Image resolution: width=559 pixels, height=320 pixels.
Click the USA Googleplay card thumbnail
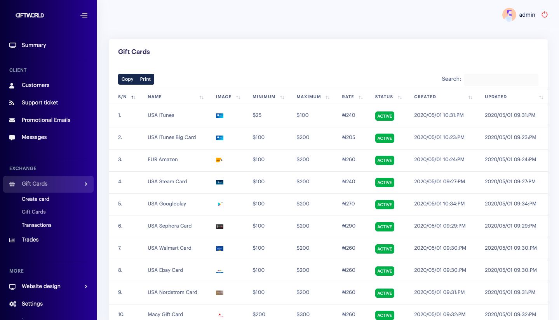(220, 205)
